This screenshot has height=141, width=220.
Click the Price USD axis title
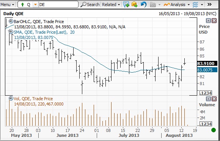204,29
